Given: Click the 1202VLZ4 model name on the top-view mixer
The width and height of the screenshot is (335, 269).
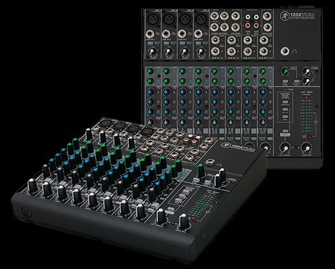Looking at the screenshot, I should pos(302,15).
